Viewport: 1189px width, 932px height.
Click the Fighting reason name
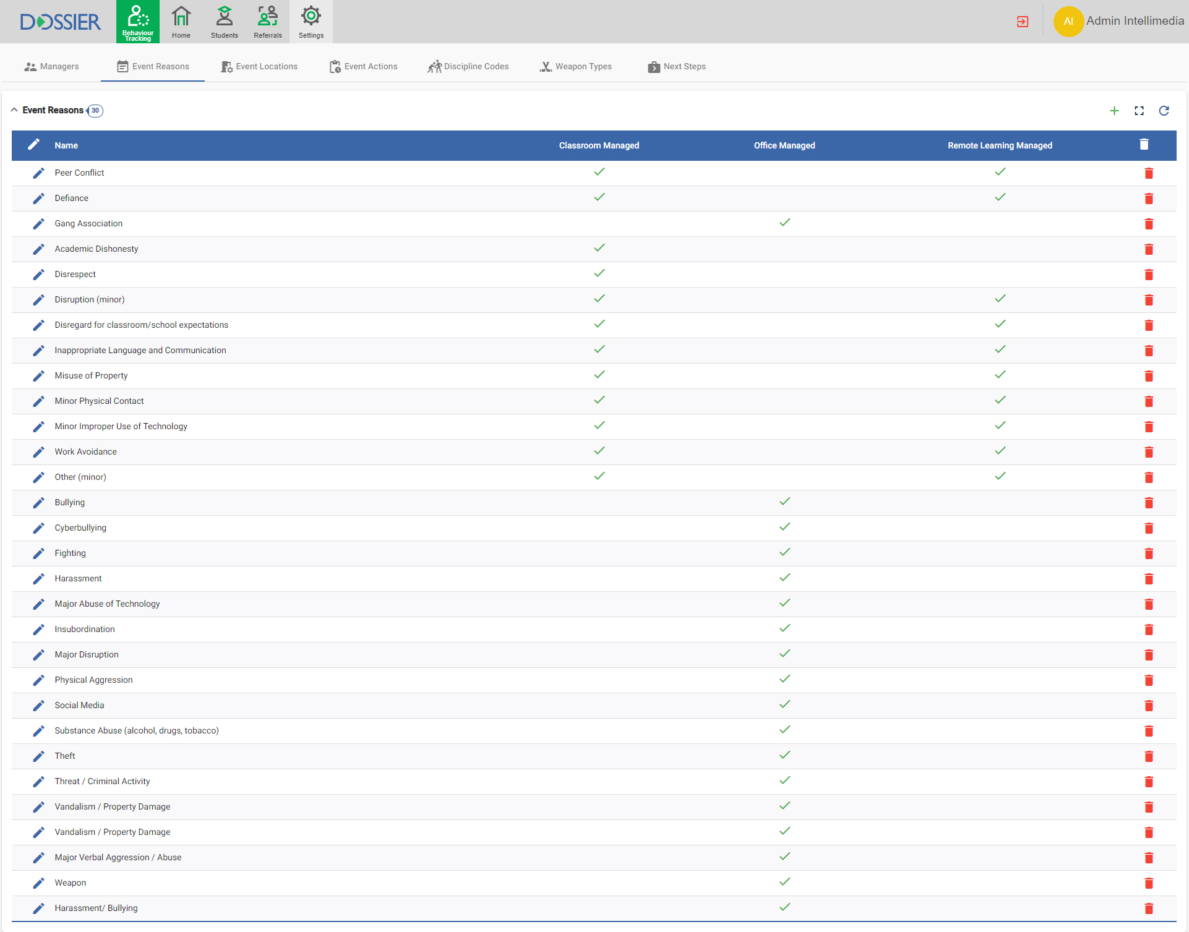click(70, 553)
